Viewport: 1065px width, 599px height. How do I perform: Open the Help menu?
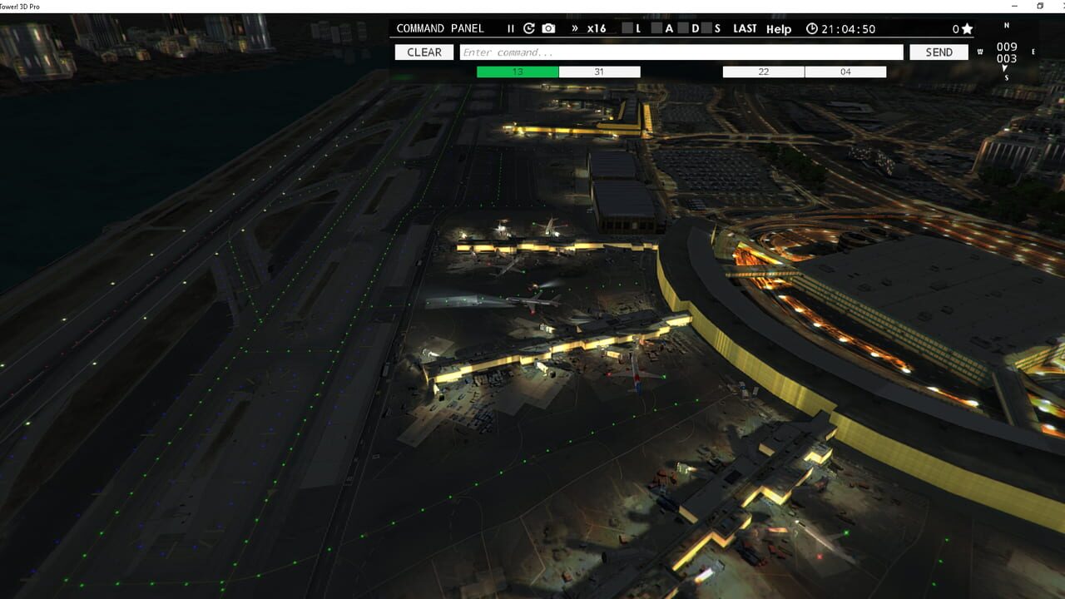[779, 29]
